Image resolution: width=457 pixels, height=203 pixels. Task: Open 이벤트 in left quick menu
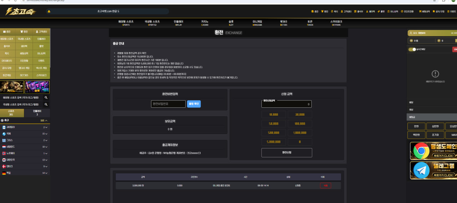pyautogui.click(x=41, y=61)
